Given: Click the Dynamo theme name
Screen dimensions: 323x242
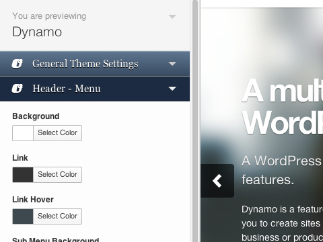Looking at the screenshot, I should [37, 32].
